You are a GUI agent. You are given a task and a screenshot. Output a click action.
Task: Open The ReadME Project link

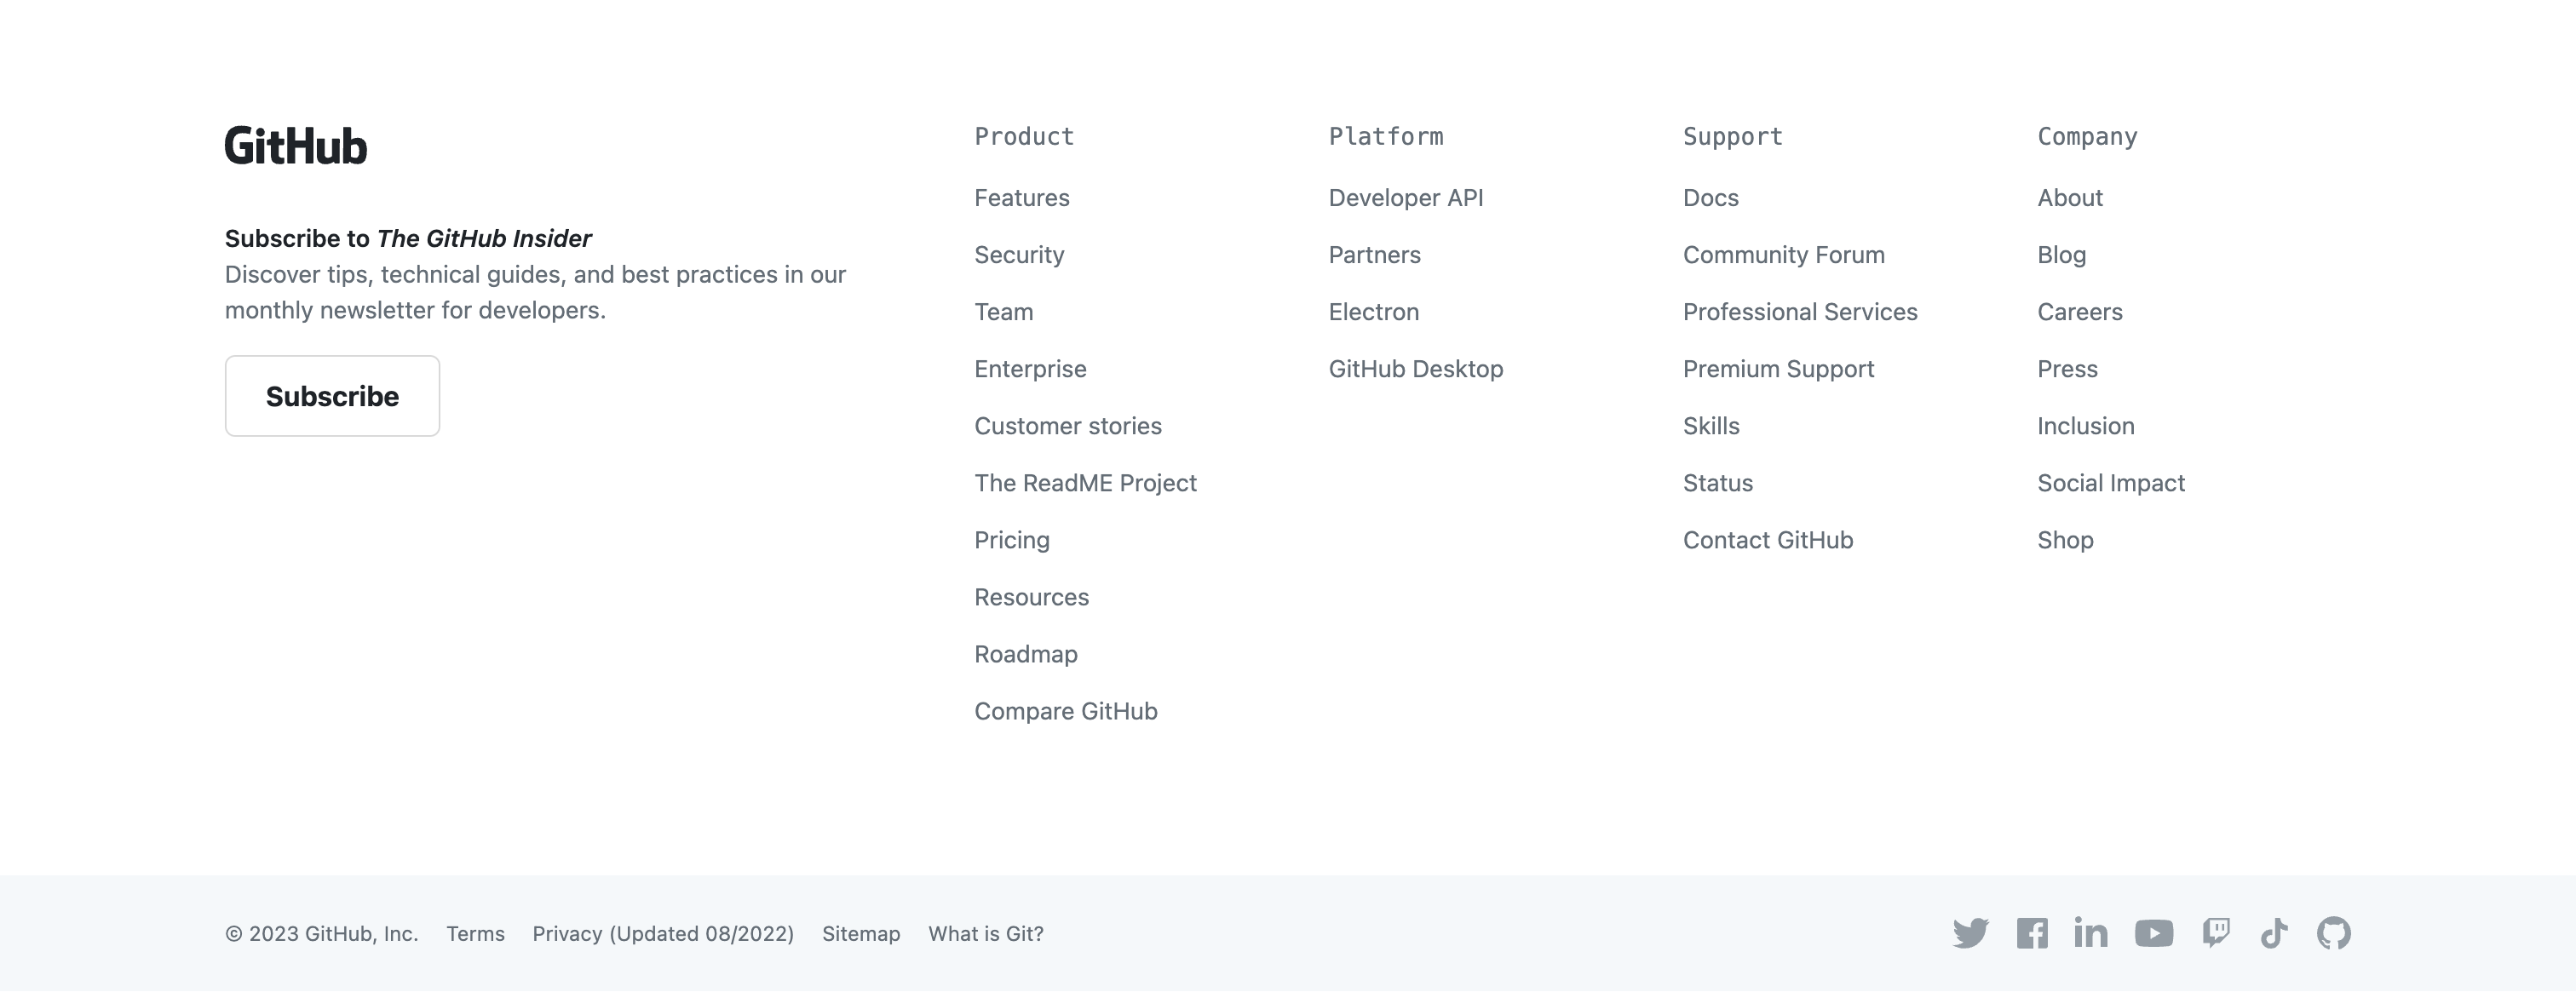point(1085,483)
